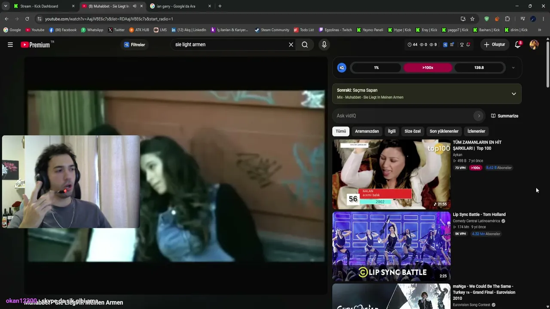This screenshot has height=309, width=550.
Task: Start voice search with the microphone
Action: click(324, 45)
